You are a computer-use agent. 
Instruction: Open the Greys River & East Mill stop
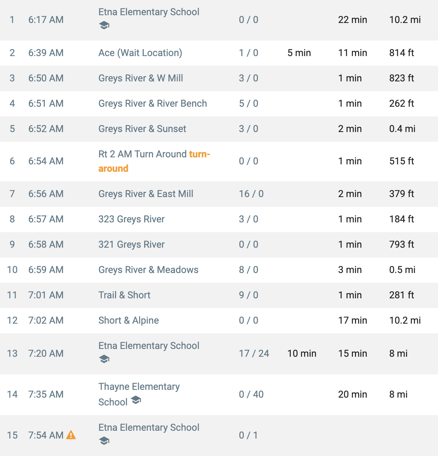pyautogui.click(x=146, y=194)
